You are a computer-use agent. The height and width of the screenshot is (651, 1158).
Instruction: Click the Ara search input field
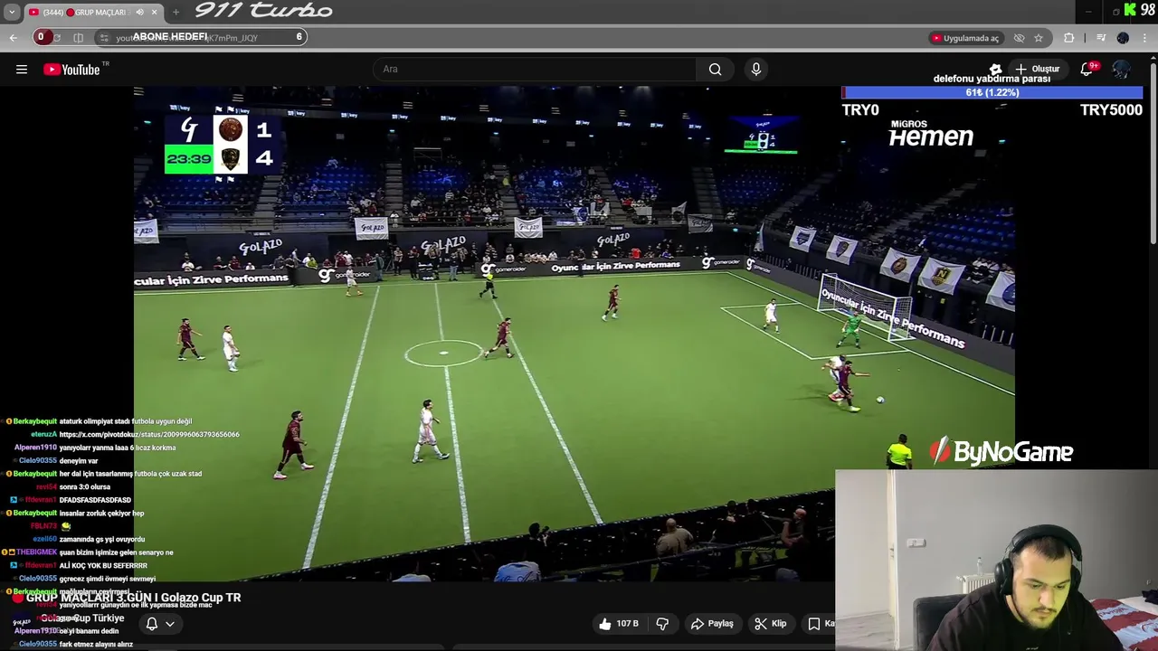(535, 69)
